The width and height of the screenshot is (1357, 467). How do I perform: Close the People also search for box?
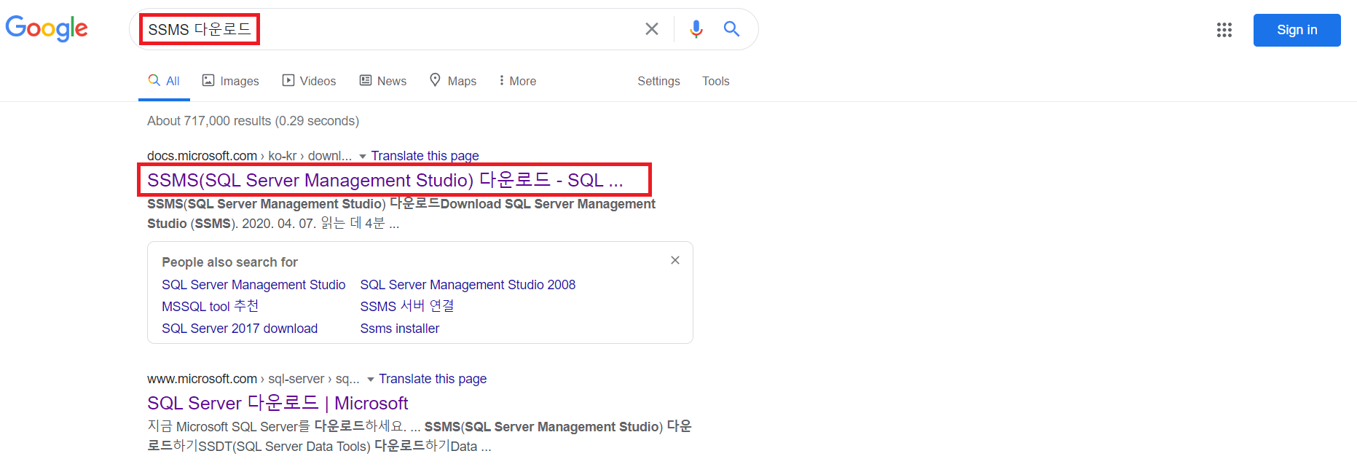point(675,260)
